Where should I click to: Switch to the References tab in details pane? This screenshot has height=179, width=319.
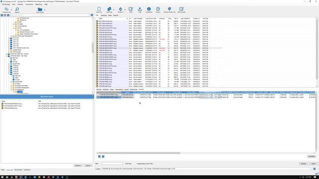coord(134,89)
